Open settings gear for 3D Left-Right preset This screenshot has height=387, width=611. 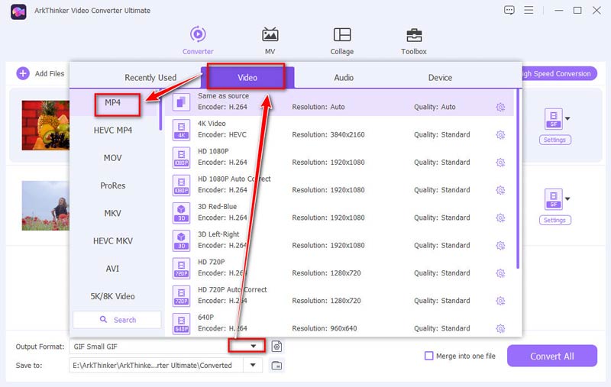click(x=500, y=245)
